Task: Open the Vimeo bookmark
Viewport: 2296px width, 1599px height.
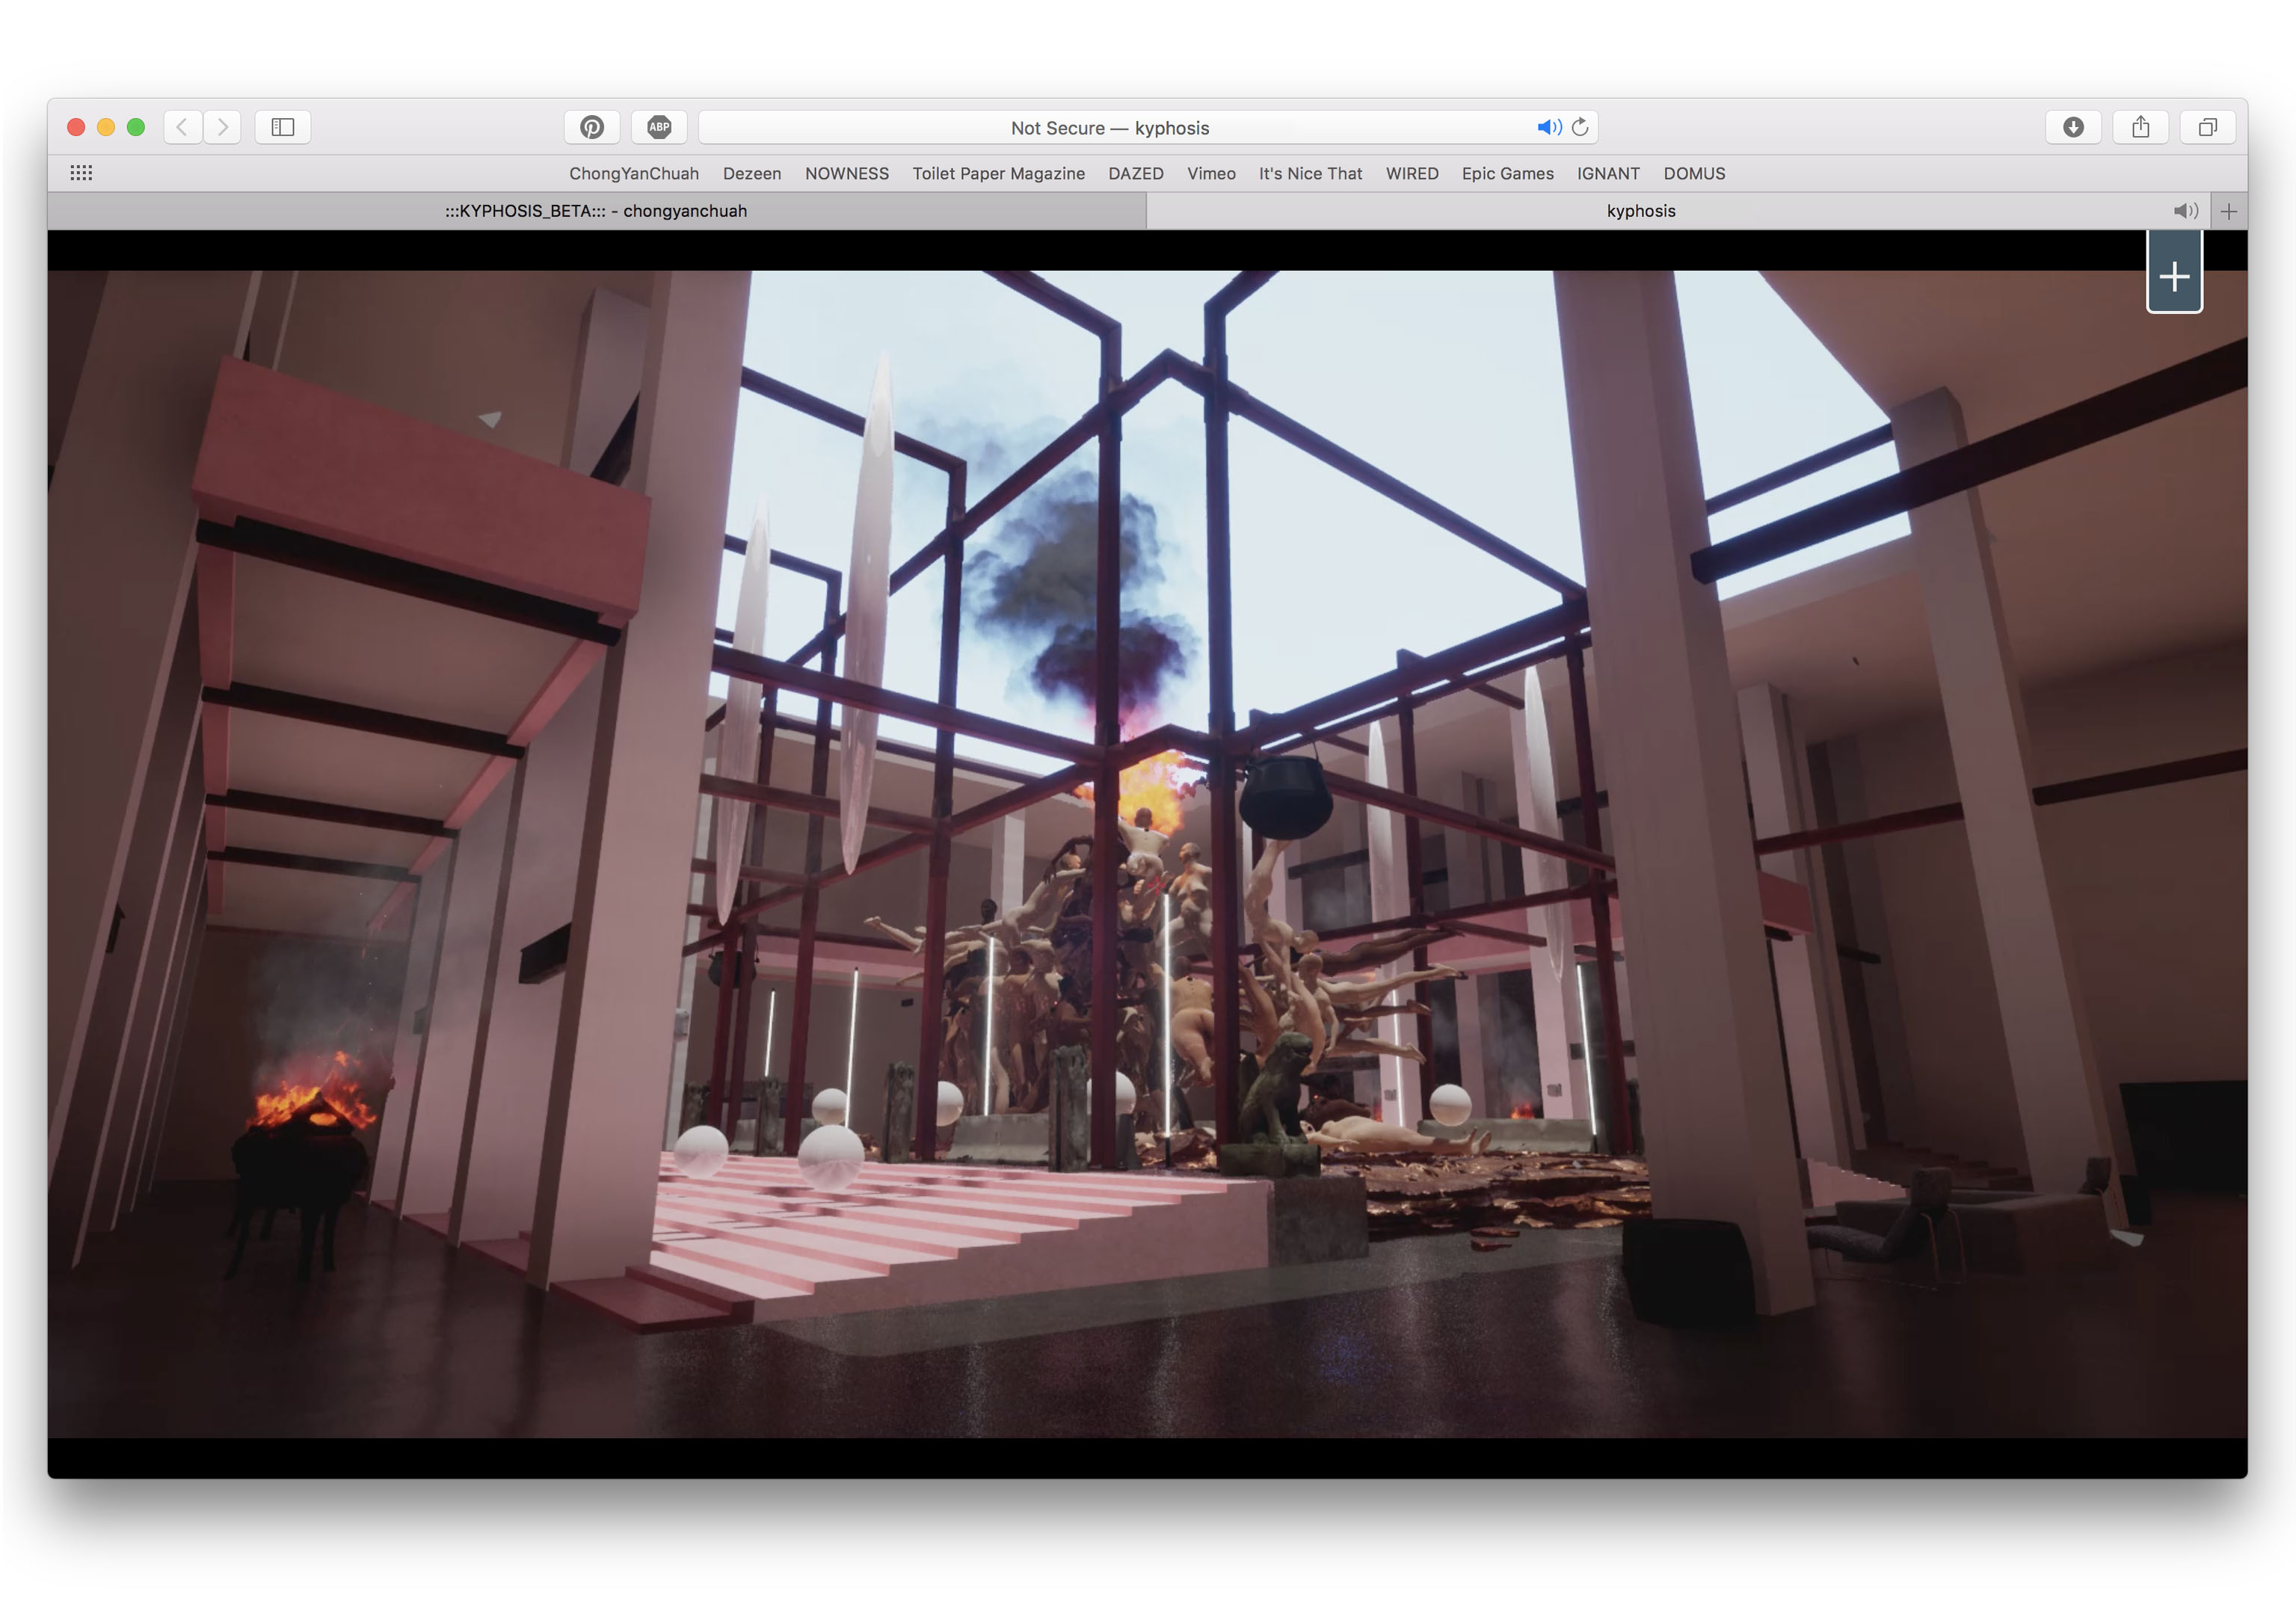Action: click(x=1211, y=173)
